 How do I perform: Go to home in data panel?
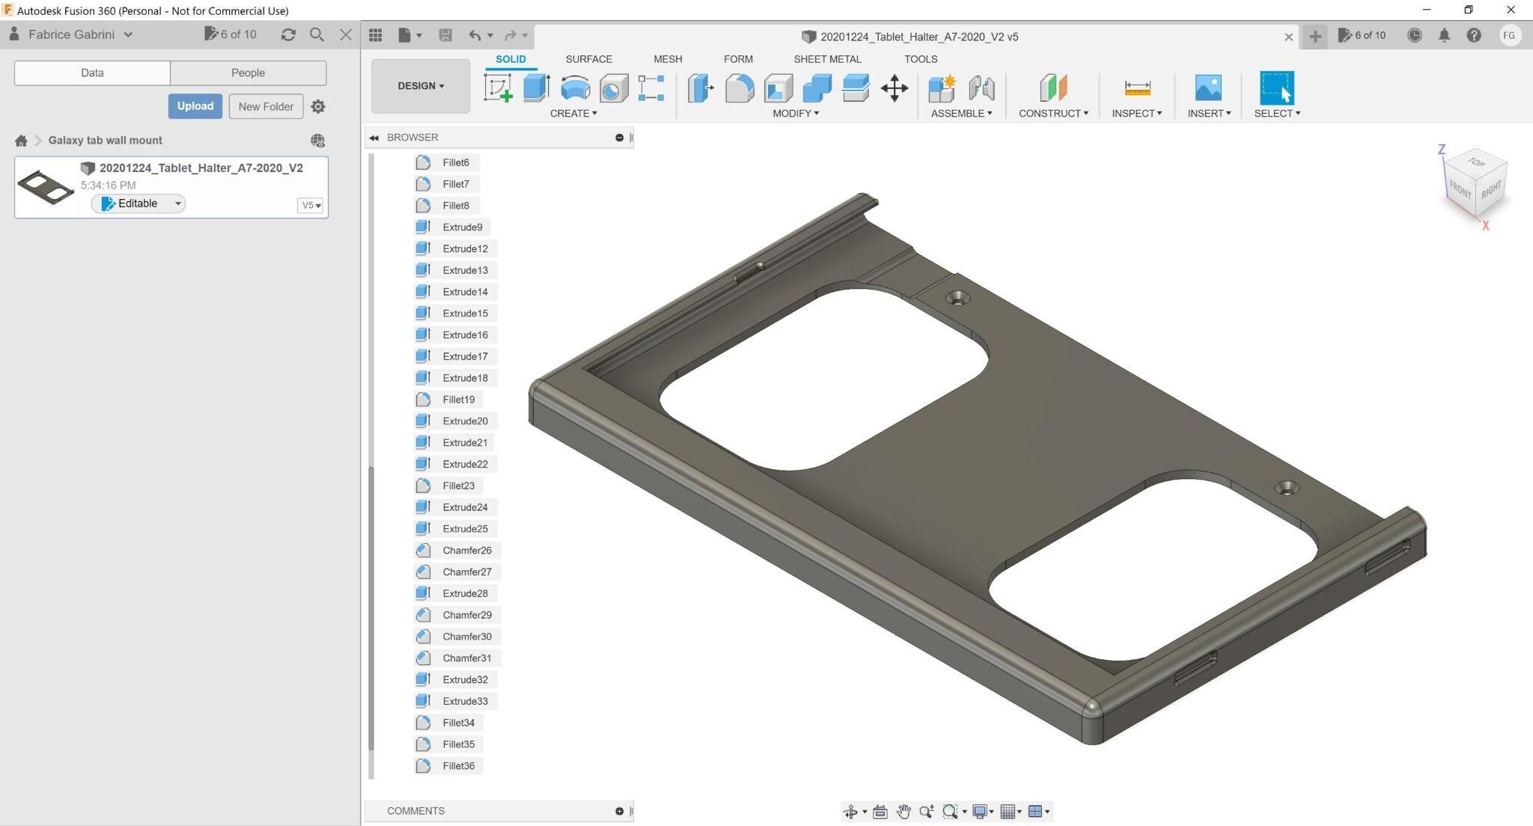click(21, 141)
